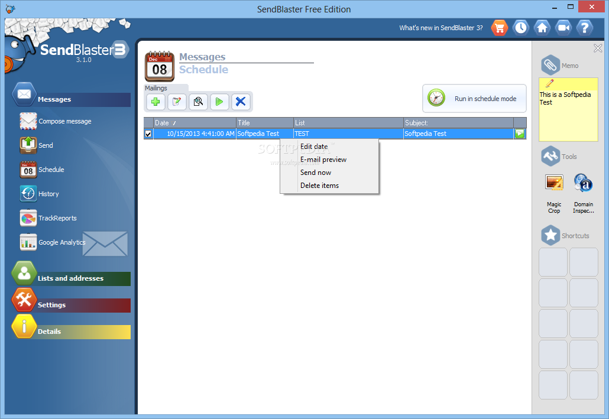This screenshot has width=609, height=419.
Task: Click the video camera icon in top bar
Action: coord(563,28)
